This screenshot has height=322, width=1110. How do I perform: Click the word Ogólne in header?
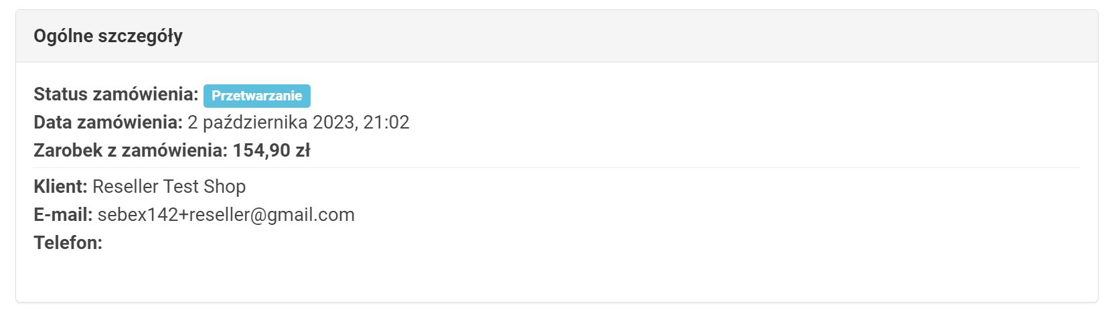coord(64,36)
